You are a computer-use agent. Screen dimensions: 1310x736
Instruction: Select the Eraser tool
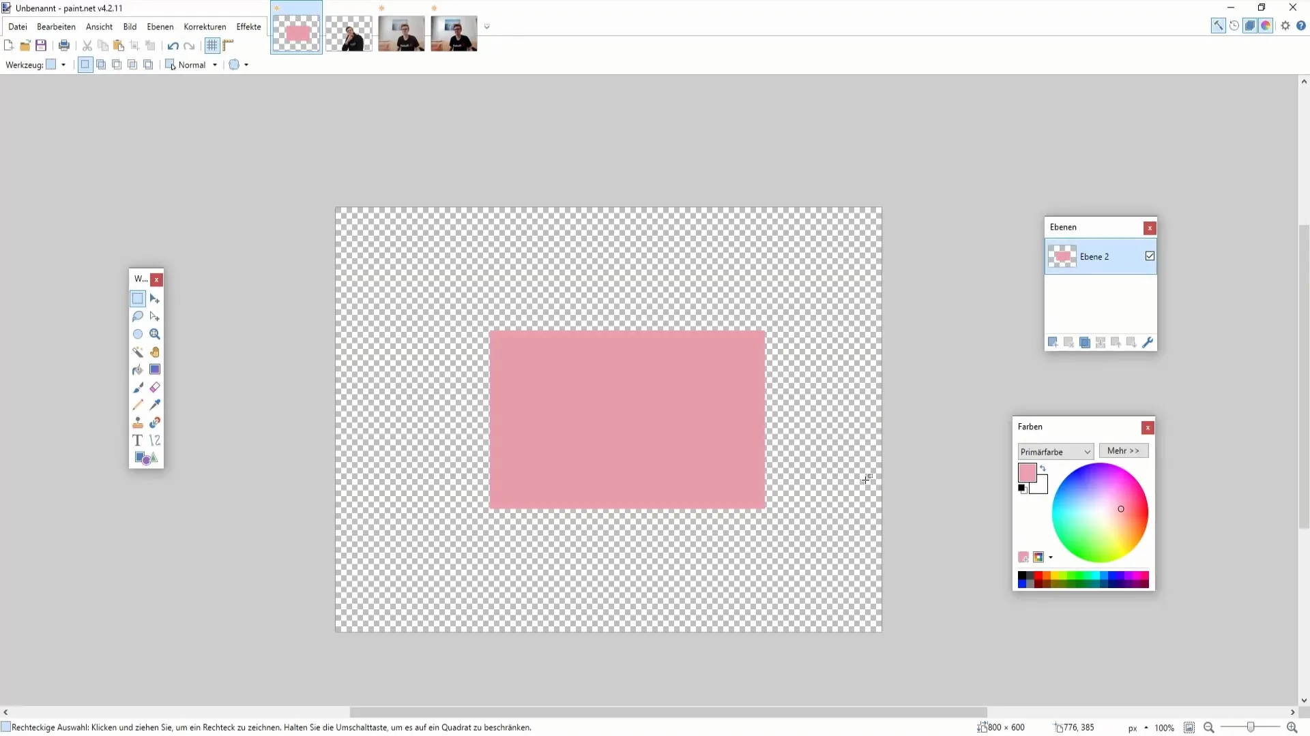(x=155, y=387)
